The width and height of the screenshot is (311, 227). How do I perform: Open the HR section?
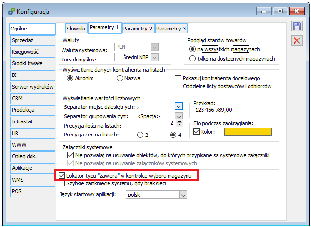click(32, 134)
